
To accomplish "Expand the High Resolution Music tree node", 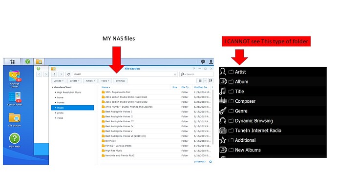I will [x=55, y=93].
